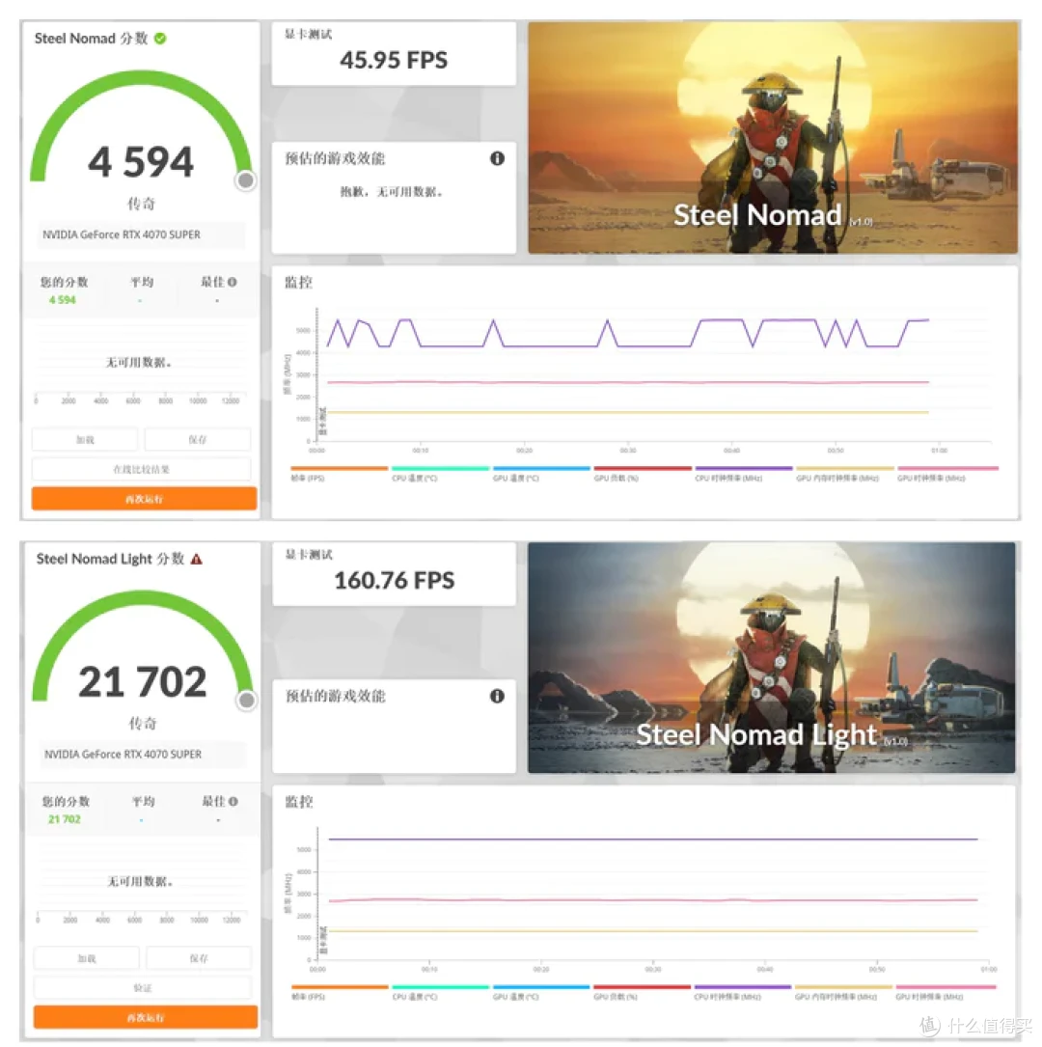
Task: Click the 显卡测试 label above 160.76 FPS
Action: [x=309, y=554]
